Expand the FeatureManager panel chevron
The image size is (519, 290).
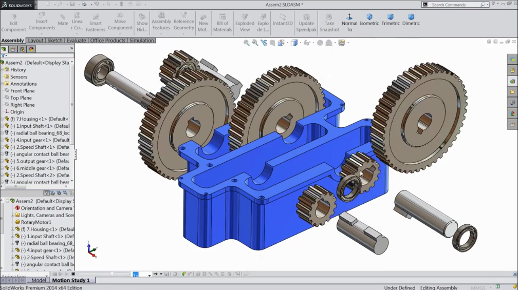[71, 49]
